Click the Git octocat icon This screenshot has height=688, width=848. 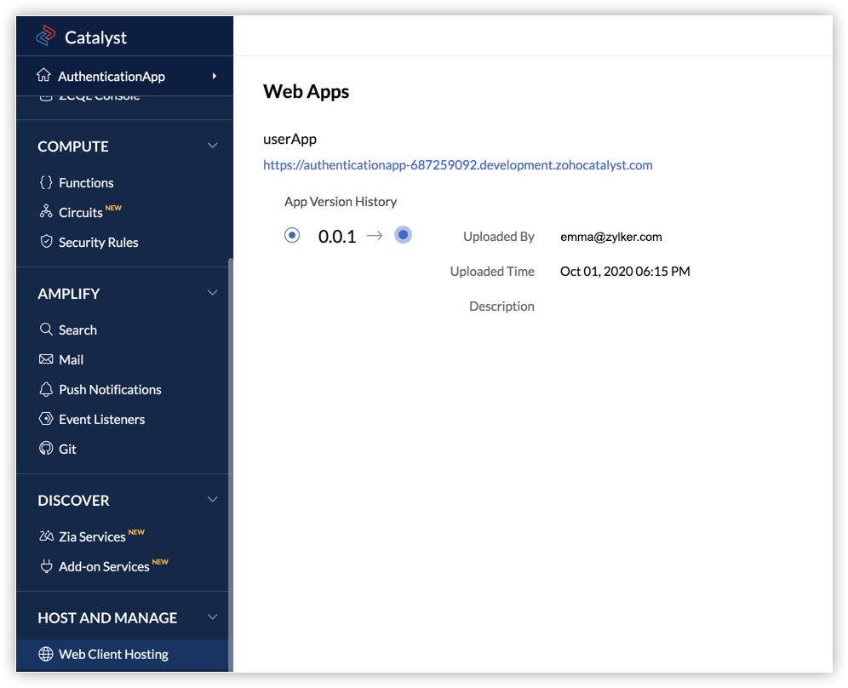(x=46, y=449)
